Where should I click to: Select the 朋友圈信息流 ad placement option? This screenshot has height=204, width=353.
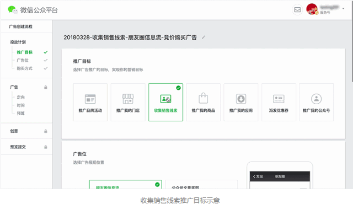[125, 185]
